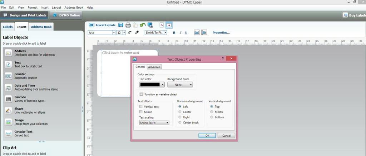
Task: Click the DYMO Online button
Action: pyautogui.click(x=66, y=15)
